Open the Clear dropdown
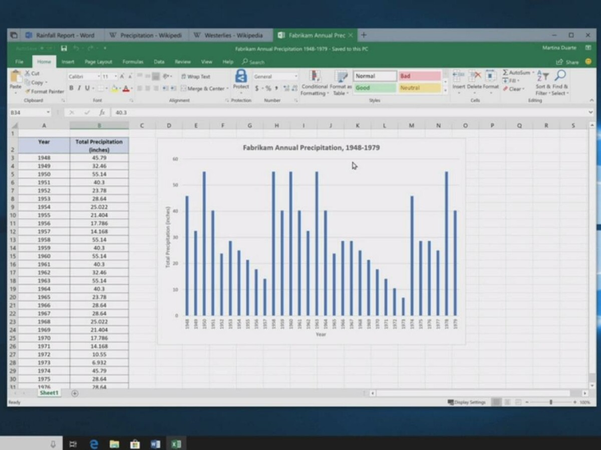601x450 pixels. tap(513, 89)
